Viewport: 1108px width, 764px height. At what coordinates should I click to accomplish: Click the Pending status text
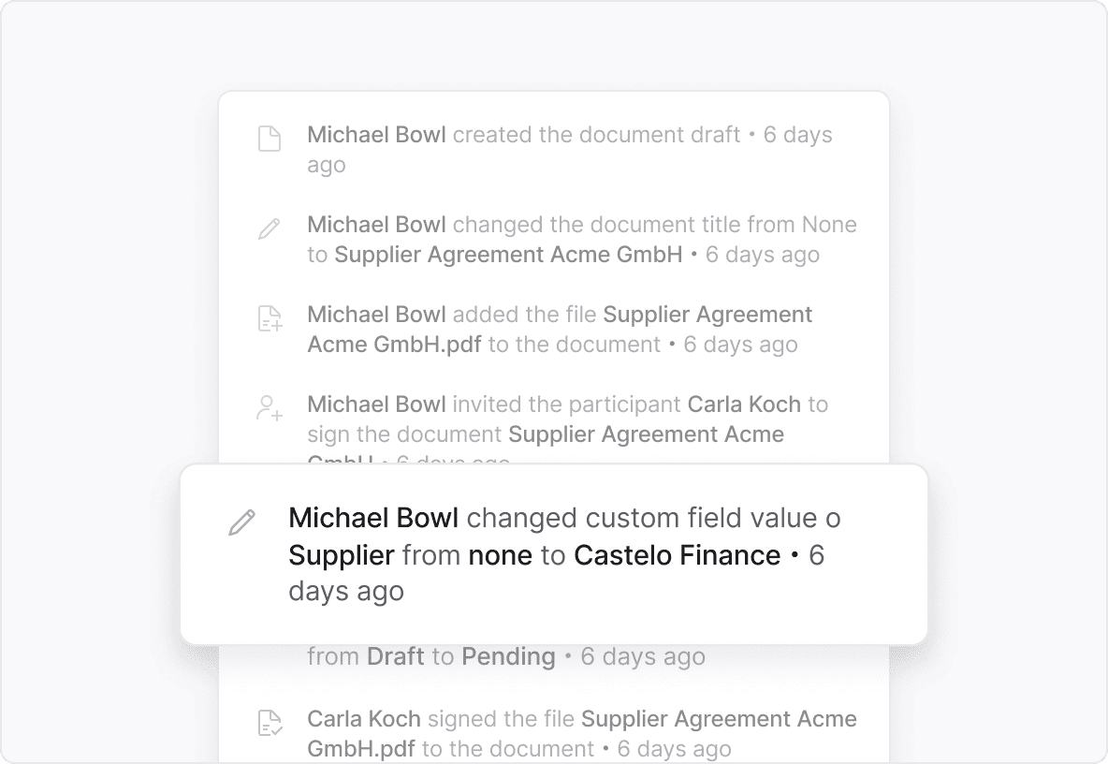[508, 656]
